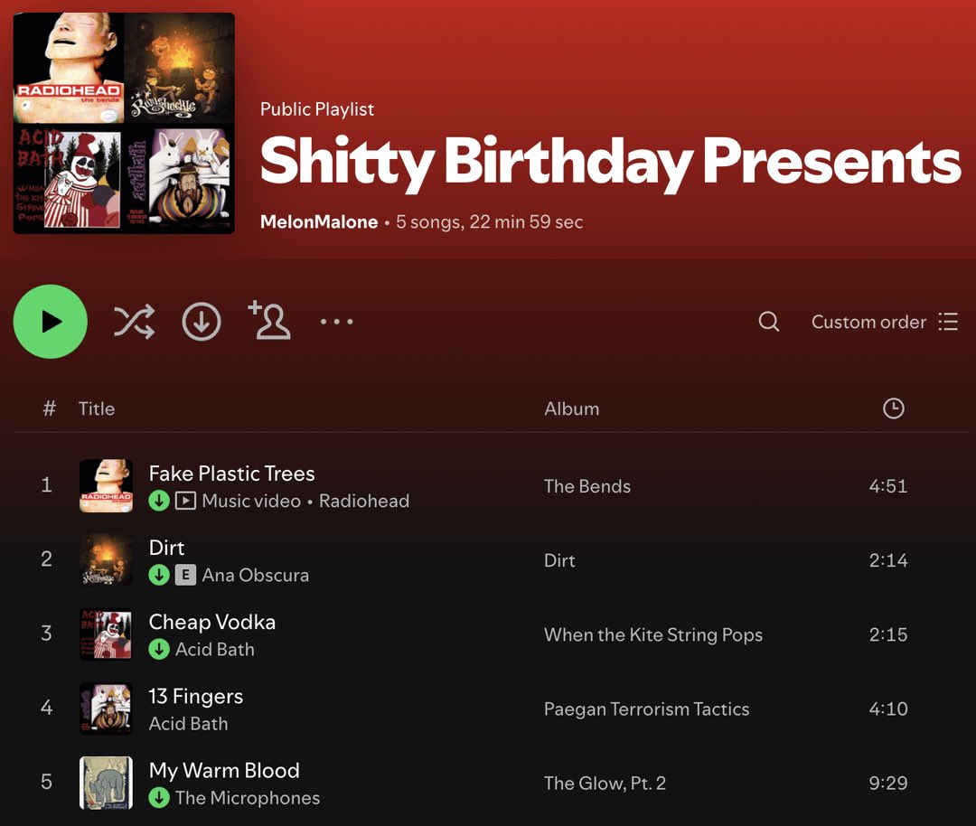Click the download playlist icon
The width and height of the screenshot is (976, 826).
[201, 322]
